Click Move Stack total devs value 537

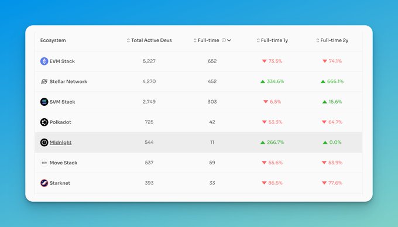149,163
